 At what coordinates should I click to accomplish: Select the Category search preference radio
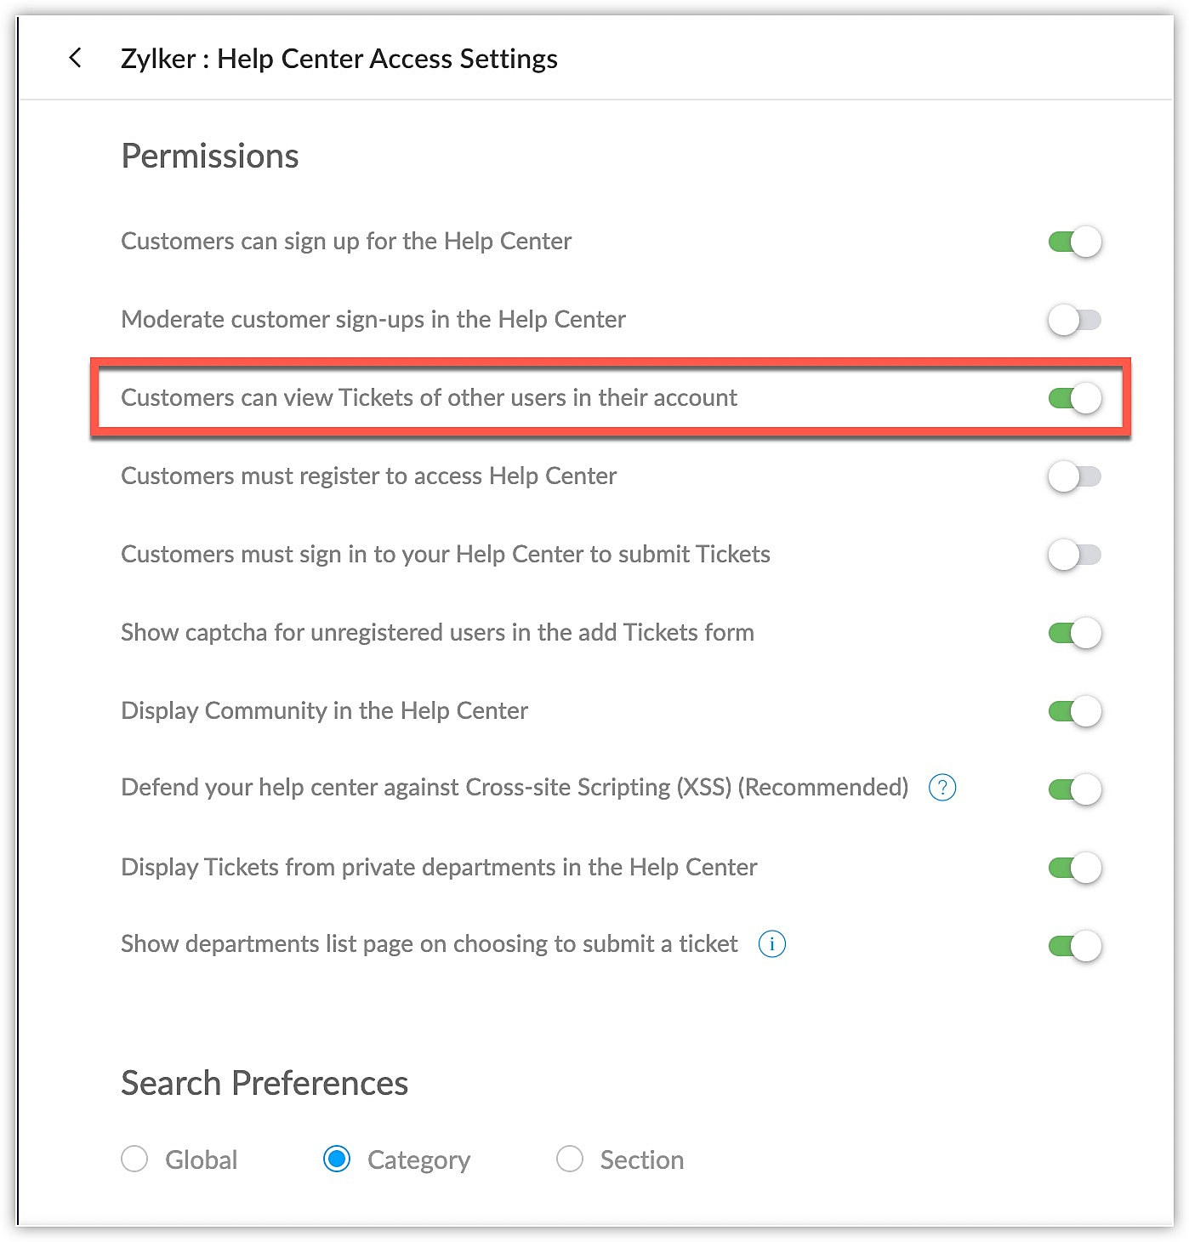[337, 1159]
